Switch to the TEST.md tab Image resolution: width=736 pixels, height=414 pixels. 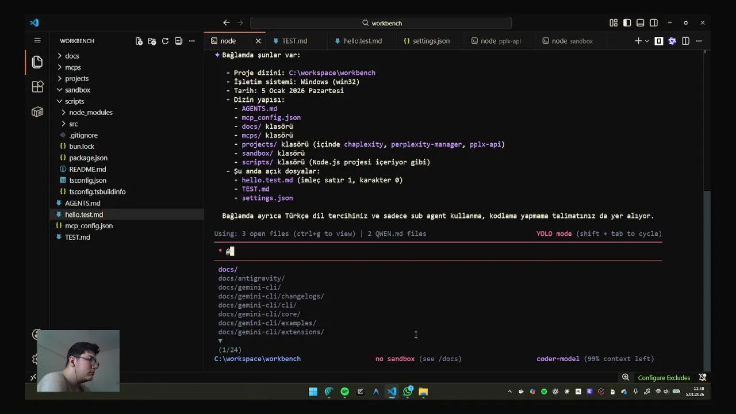pyautogui.click(x=294, y=41)
